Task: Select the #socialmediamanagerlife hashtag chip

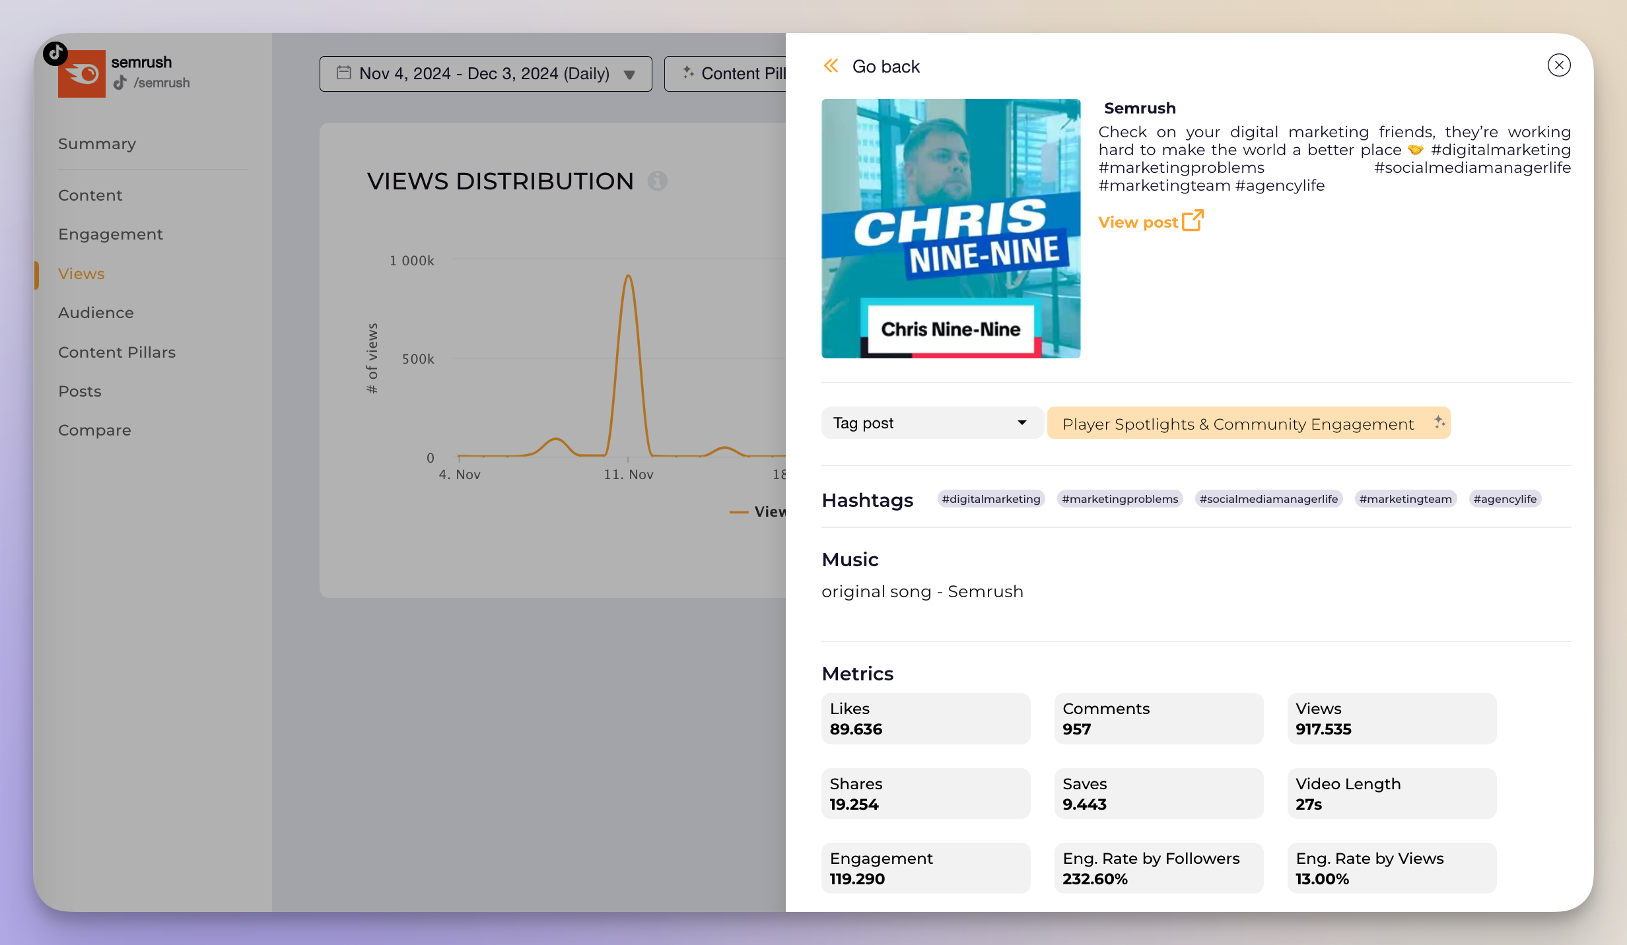Action: pos(1268,499)
